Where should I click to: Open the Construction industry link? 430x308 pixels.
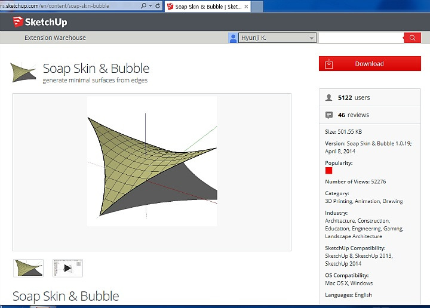373,221
